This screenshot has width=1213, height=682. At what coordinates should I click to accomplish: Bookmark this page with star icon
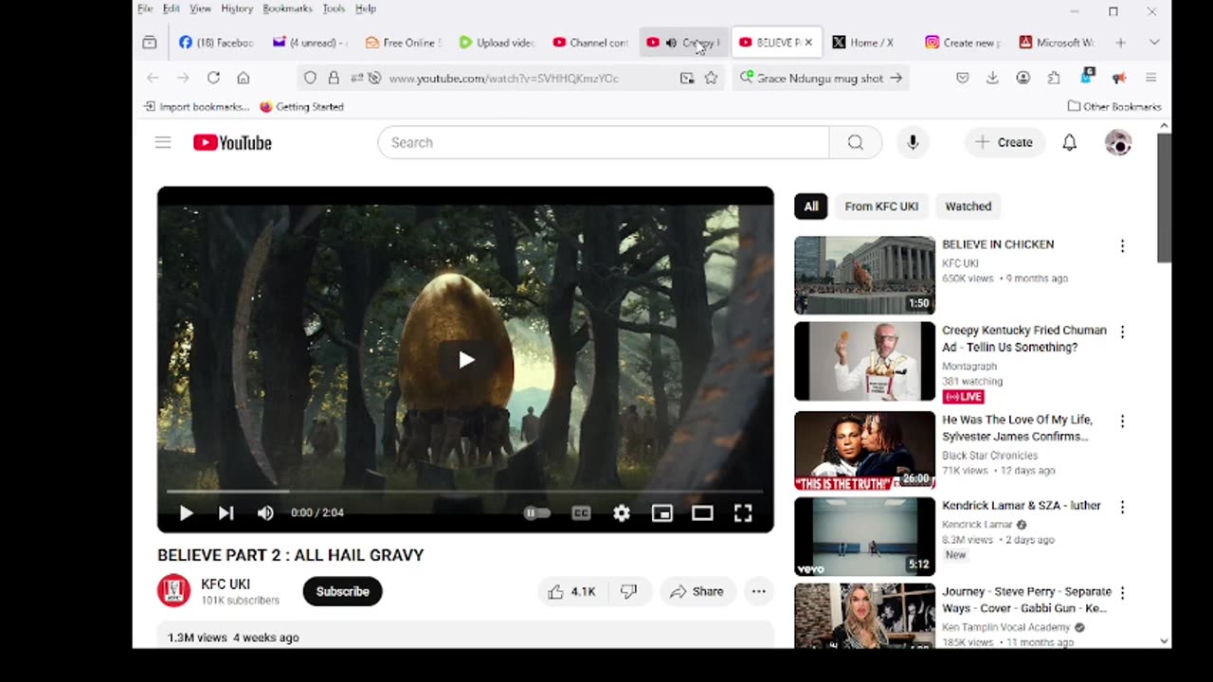[x=711, y=78]
